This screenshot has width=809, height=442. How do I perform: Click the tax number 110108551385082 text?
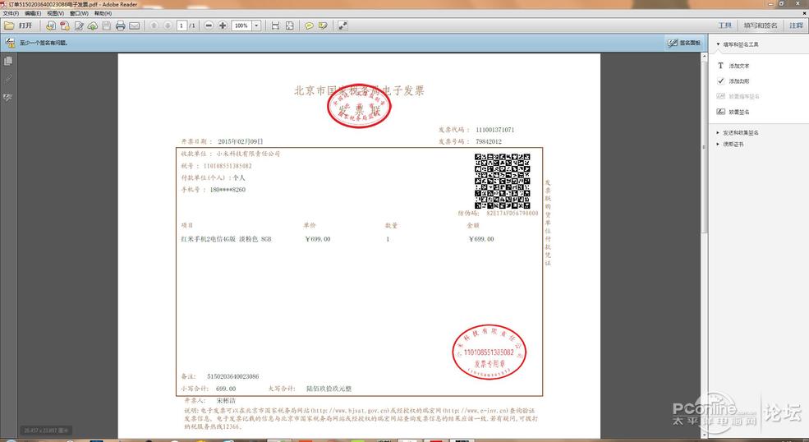pos(228,166)
